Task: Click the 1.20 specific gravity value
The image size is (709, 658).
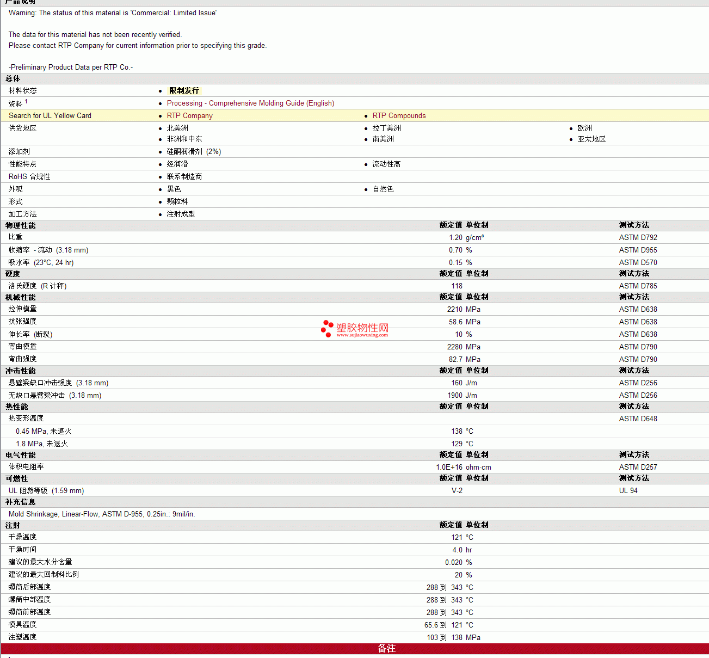Action: (x=455, y=238)
